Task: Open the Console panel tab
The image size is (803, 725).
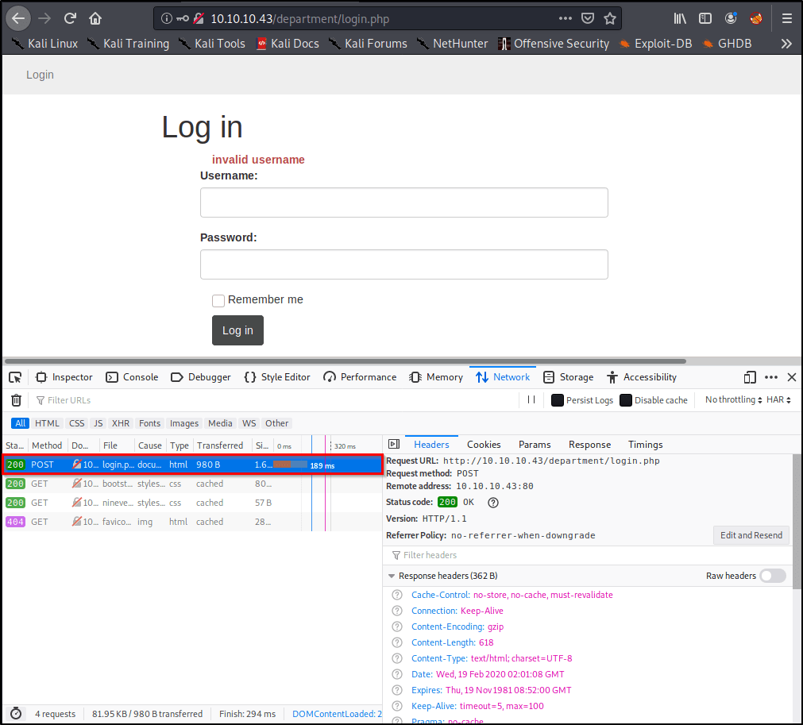Action: coord(132,377)
